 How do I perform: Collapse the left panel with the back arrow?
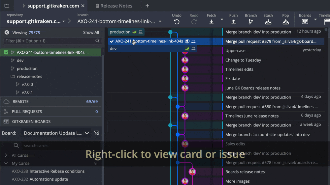[x=7, y=32]
